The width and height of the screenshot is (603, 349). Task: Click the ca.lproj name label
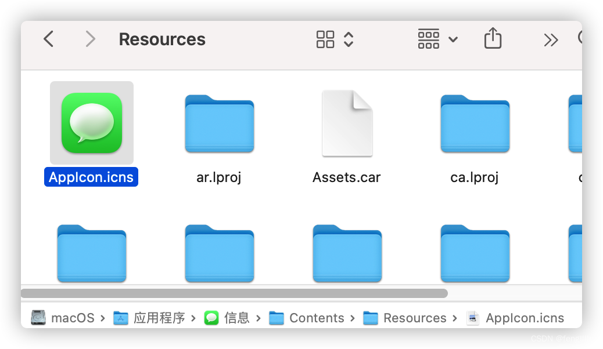(474, 177)
